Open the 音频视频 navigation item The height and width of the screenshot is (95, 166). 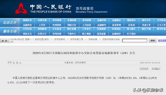(101, 29)
